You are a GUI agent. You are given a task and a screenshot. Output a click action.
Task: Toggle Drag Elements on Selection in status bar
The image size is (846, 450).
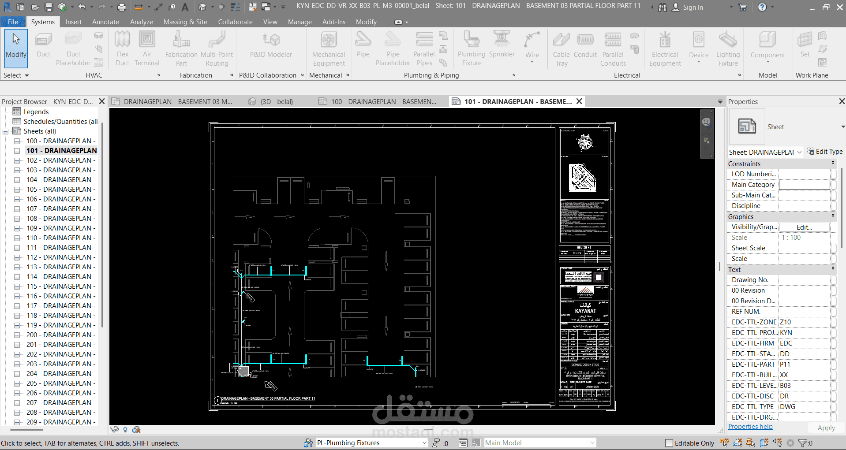pos(777,443)
